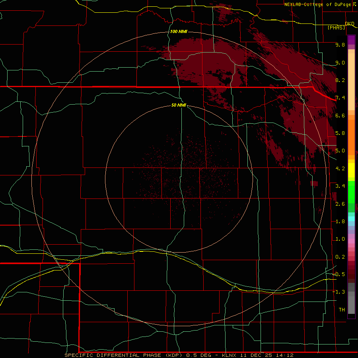
Task: Pick the cyan color bar segment
Action: point(351,219)
